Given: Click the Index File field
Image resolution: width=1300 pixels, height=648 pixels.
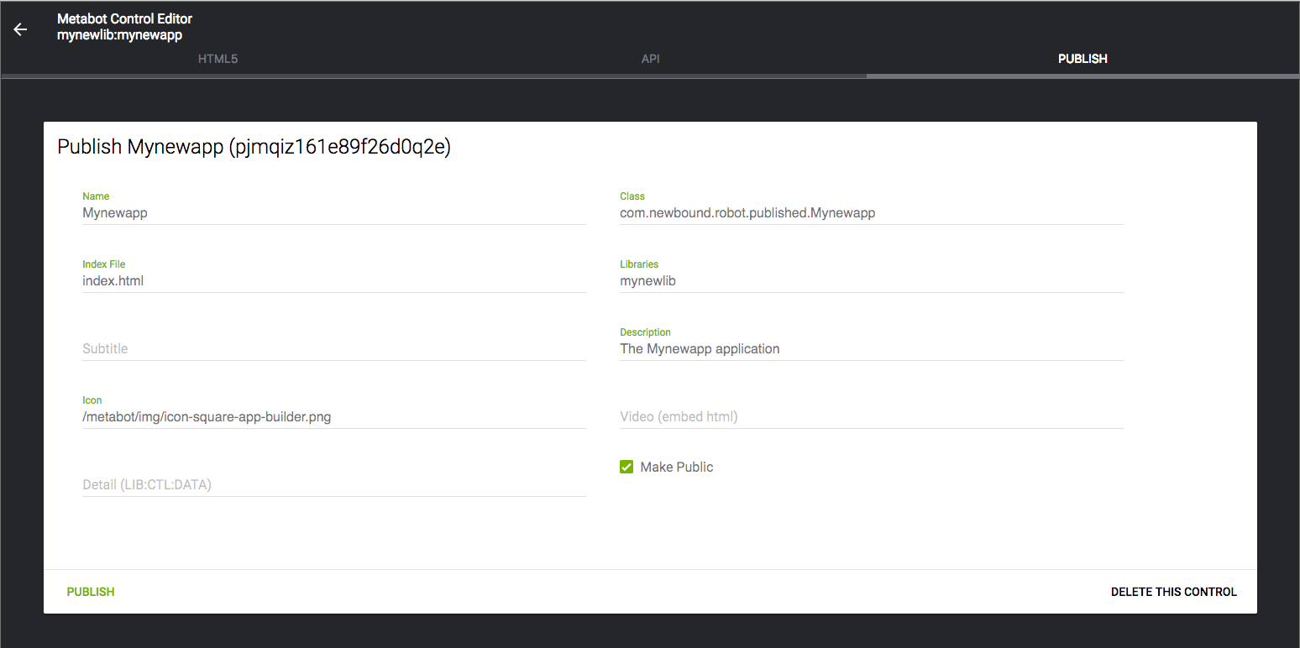Looking at the screenshot, I should pyautogui.click(x=334, y=281).
